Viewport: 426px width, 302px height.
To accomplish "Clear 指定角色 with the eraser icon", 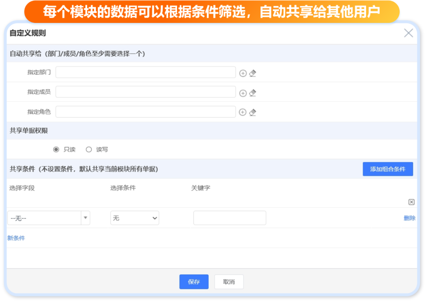I will (x=253, y=112).
